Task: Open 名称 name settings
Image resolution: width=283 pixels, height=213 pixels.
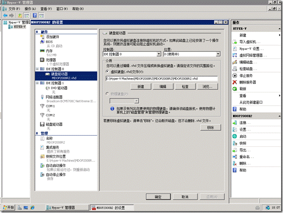Action: (x=49, y=138)
